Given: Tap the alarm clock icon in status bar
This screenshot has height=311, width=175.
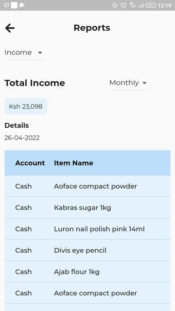Looking at the screenshot, I should 123,5.
